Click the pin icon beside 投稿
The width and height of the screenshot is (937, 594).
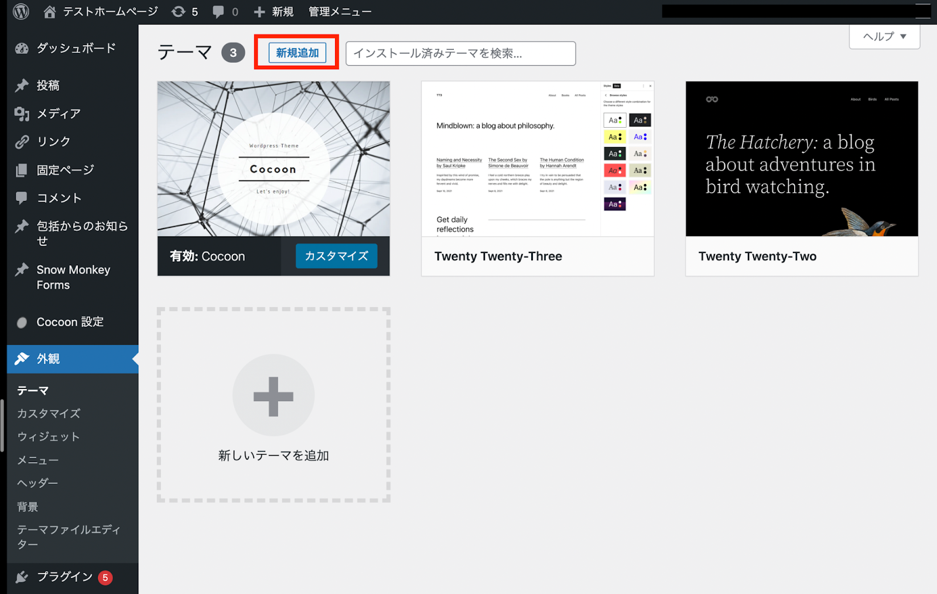pos(22,86)
